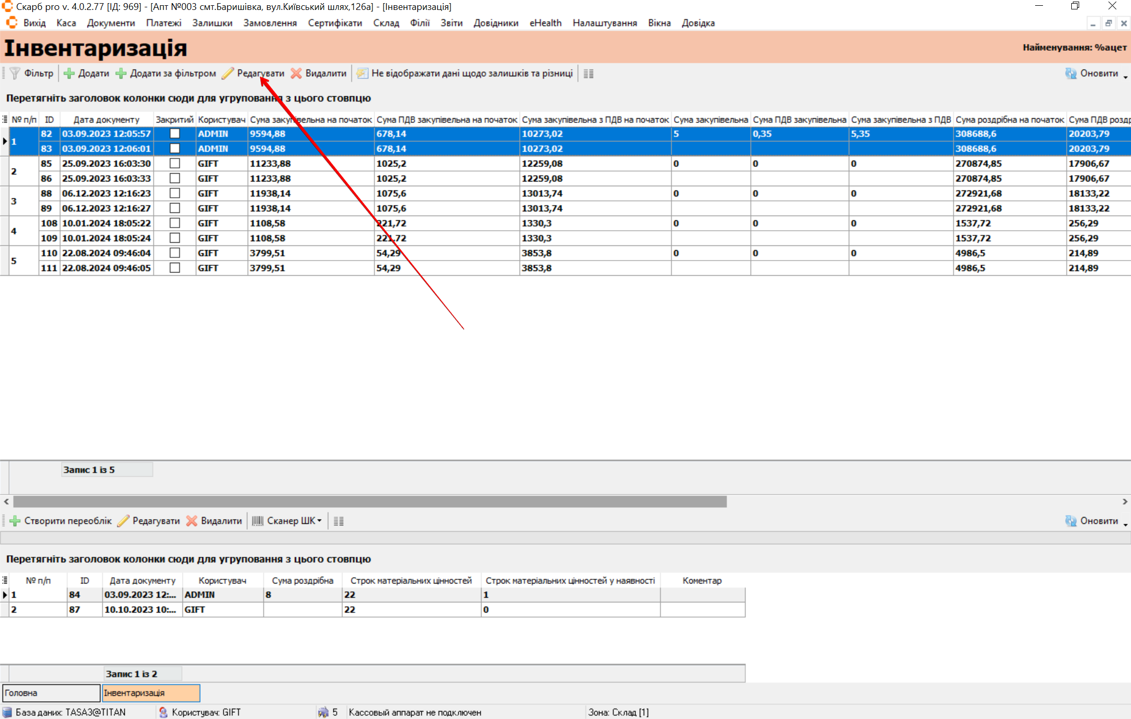Image resolution: width=1131 pixels, height=719 pixels.
Task: Toggle Закритий checkbox for document ID 85
Action: tap(175, 164)
